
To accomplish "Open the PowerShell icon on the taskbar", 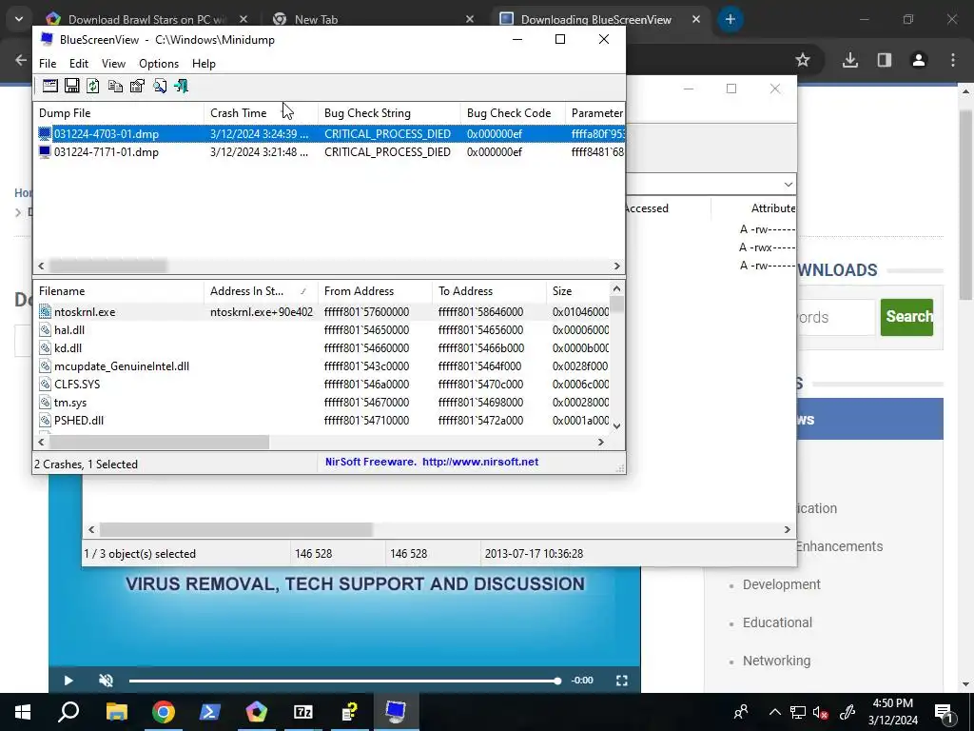I will tap(210, 712).
